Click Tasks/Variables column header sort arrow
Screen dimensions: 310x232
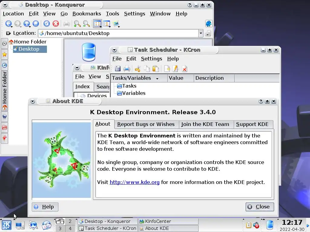[x=157, y=79]
